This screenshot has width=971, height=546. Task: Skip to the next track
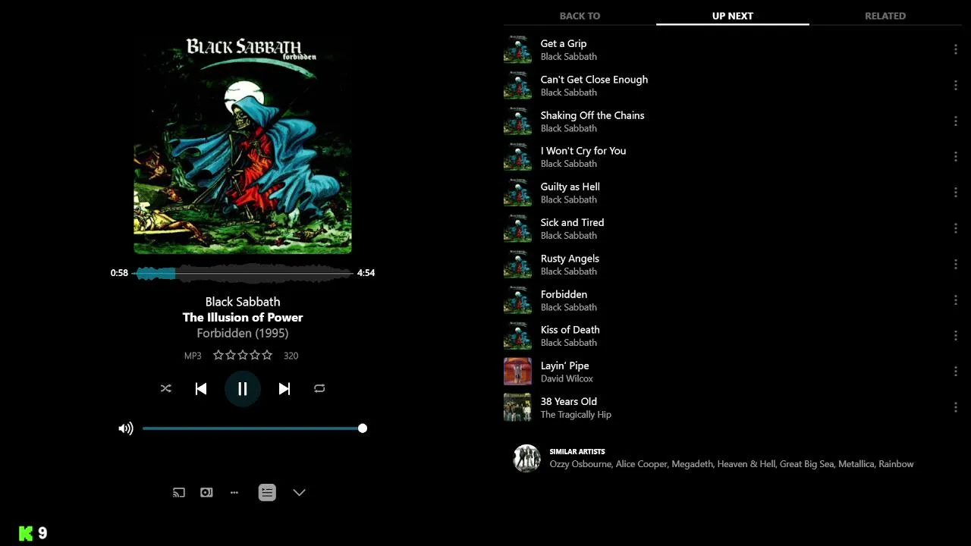[x=284, y=388]
